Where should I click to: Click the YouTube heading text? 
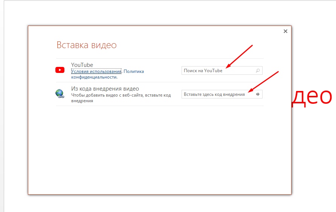[x=82, y=65]
